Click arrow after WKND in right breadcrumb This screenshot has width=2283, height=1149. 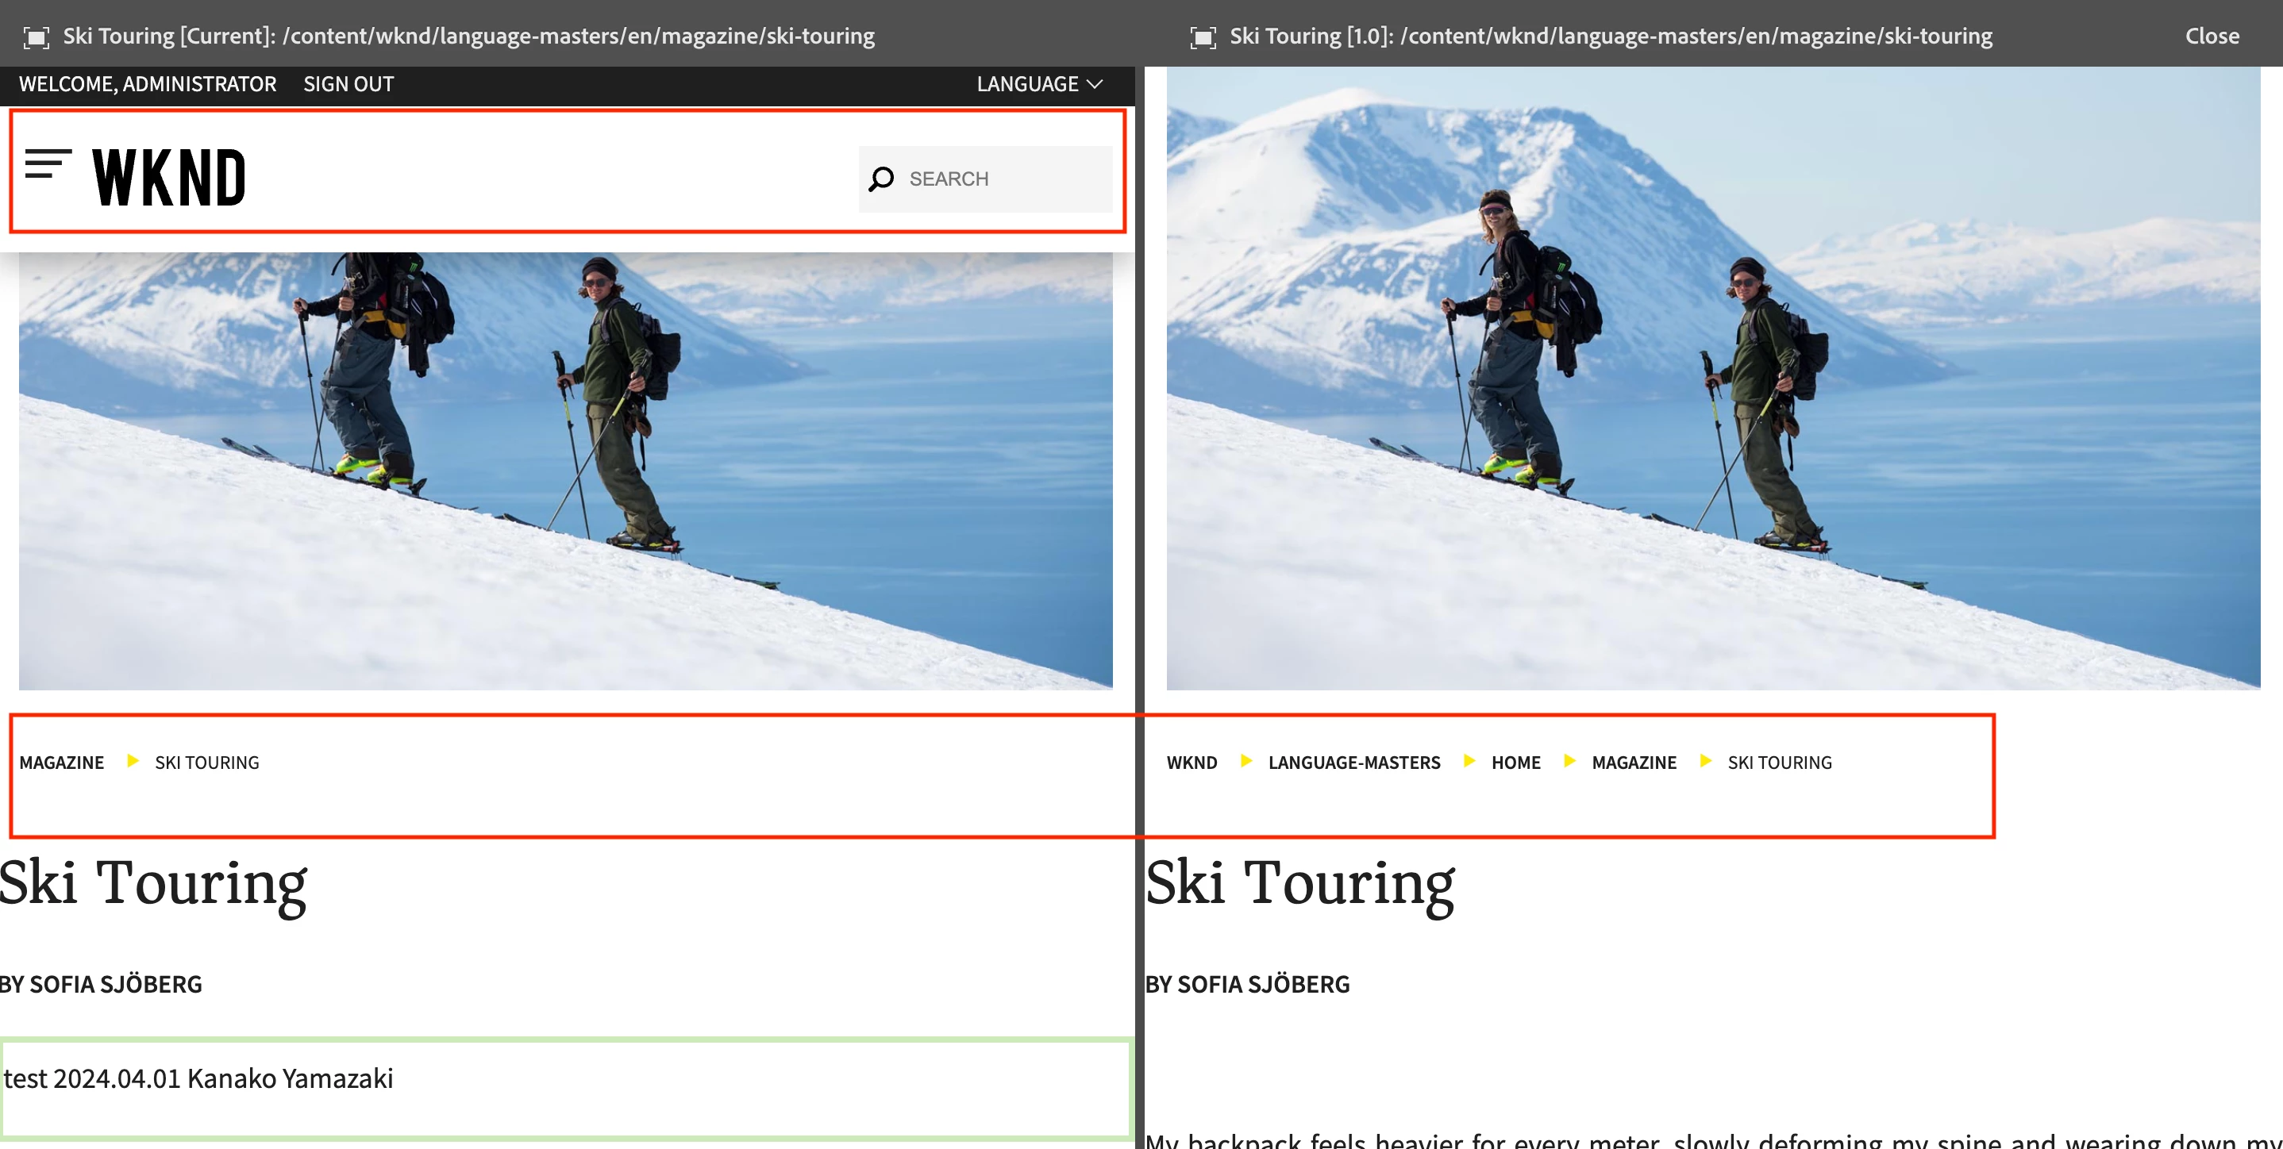click(1246, 761)
